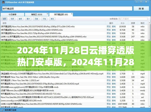
Task: Select the 2tu.cc BD1280高清中英双字.rmvb row
Action: [x=27, y=90]
